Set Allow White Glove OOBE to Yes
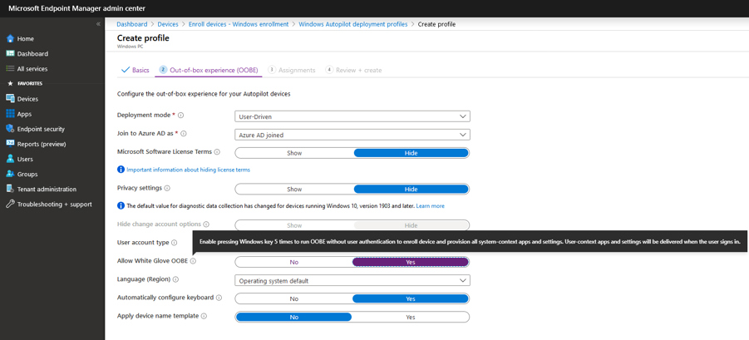Viewport: 749px width, 340px height. pos(411,262)
